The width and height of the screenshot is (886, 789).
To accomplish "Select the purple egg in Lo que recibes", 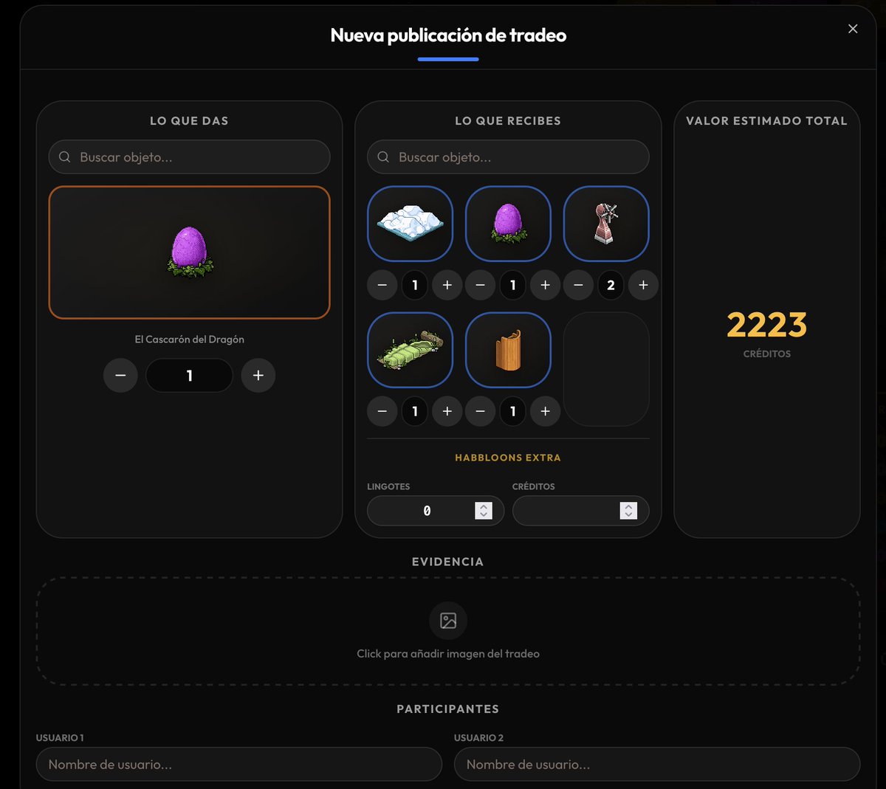I will pos(508,224).
